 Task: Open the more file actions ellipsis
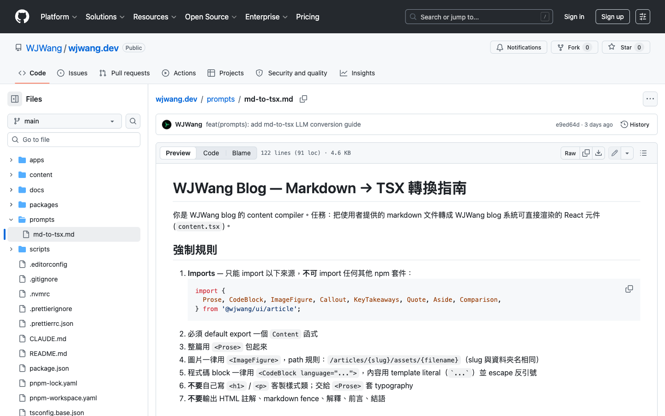650,99
